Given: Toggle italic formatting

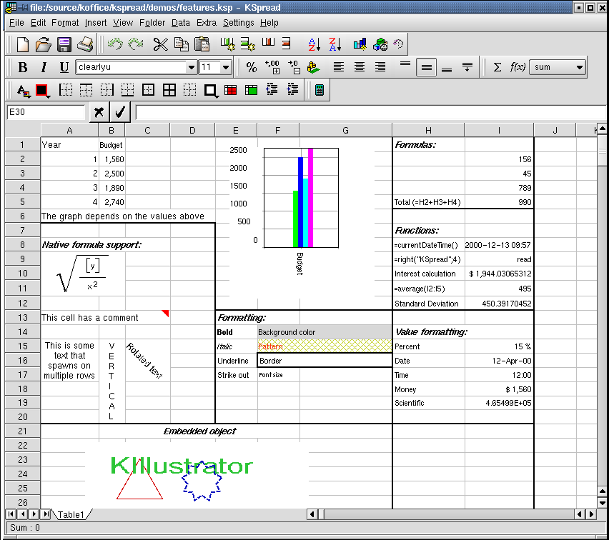Looking at the screenshot, I should [44, 67].
